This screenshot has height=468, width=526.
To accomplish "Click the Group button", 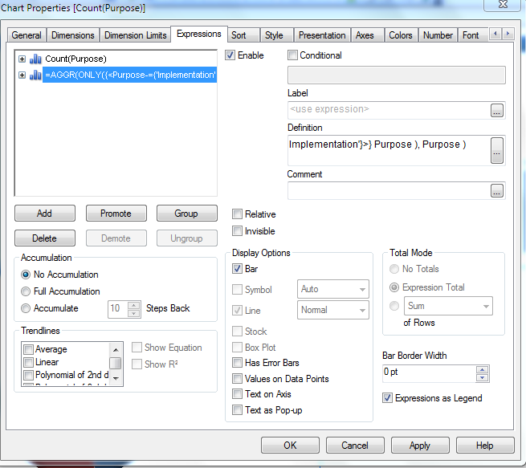I will pyautogui.click(x=186, y=214).
